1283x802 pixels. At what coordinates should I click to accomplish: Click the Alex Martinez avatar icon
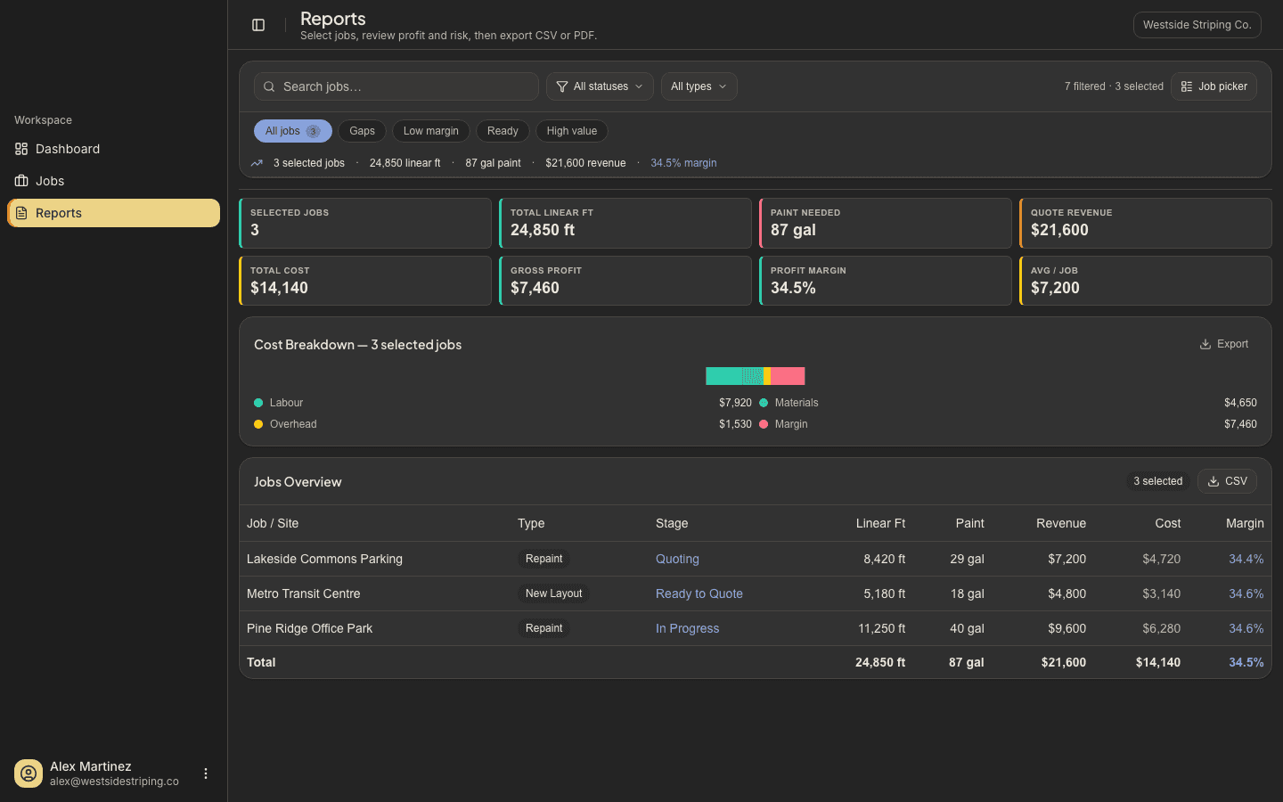[x=29, y=773]
